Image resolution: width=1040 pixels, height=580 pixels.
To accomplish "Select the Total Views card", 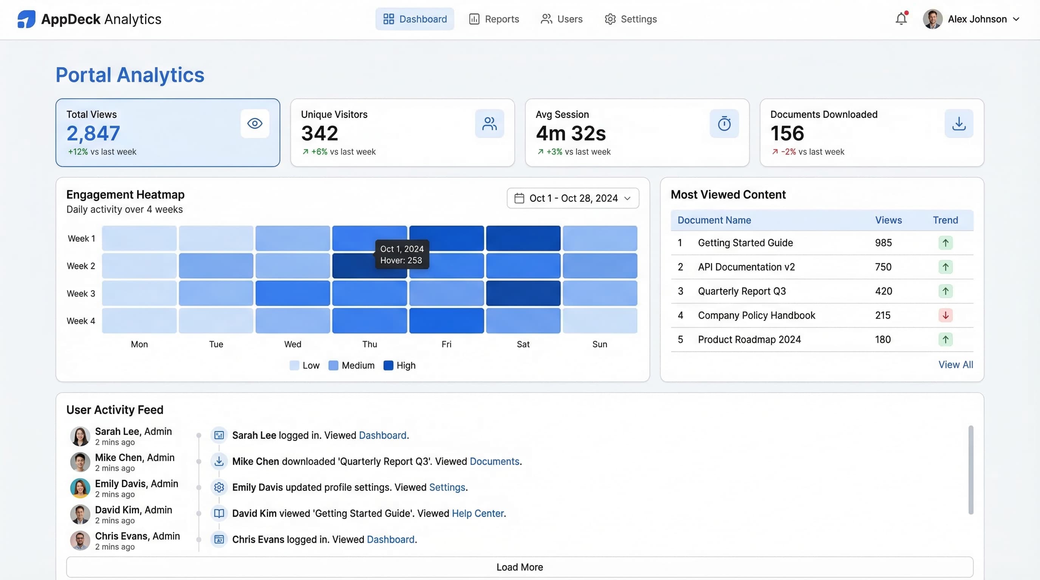I will 167,133.
